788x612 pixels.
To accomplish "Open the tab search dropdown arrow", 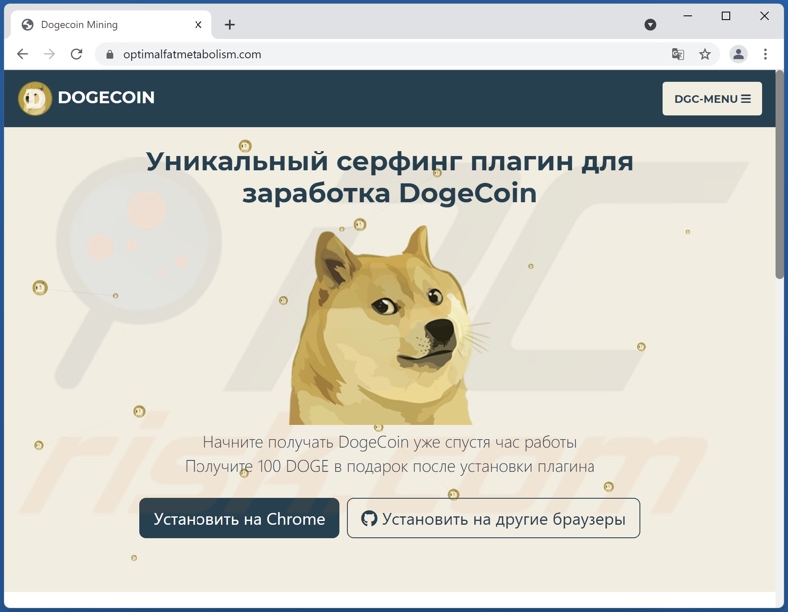I will point(650,25).
